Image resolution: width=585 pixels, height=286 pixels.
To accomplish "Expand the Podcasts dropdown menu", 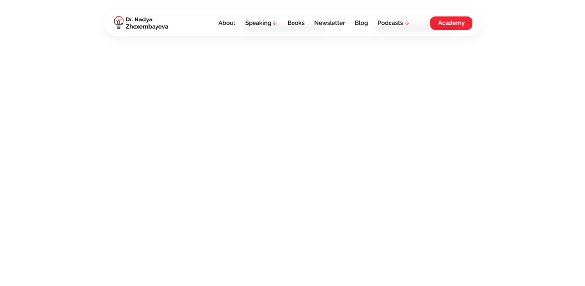I will coord(393,23).
